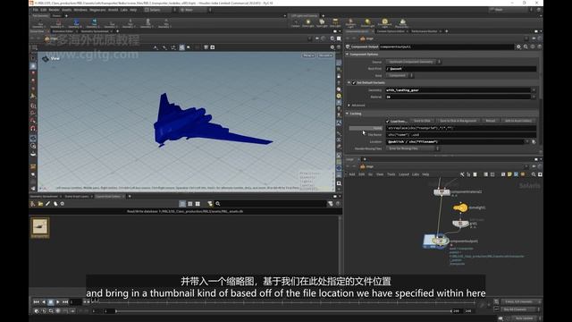Viewport: 572px width, 322px height.
Task: Collapse the Component Options section
Action: click(x=348, y=55)
